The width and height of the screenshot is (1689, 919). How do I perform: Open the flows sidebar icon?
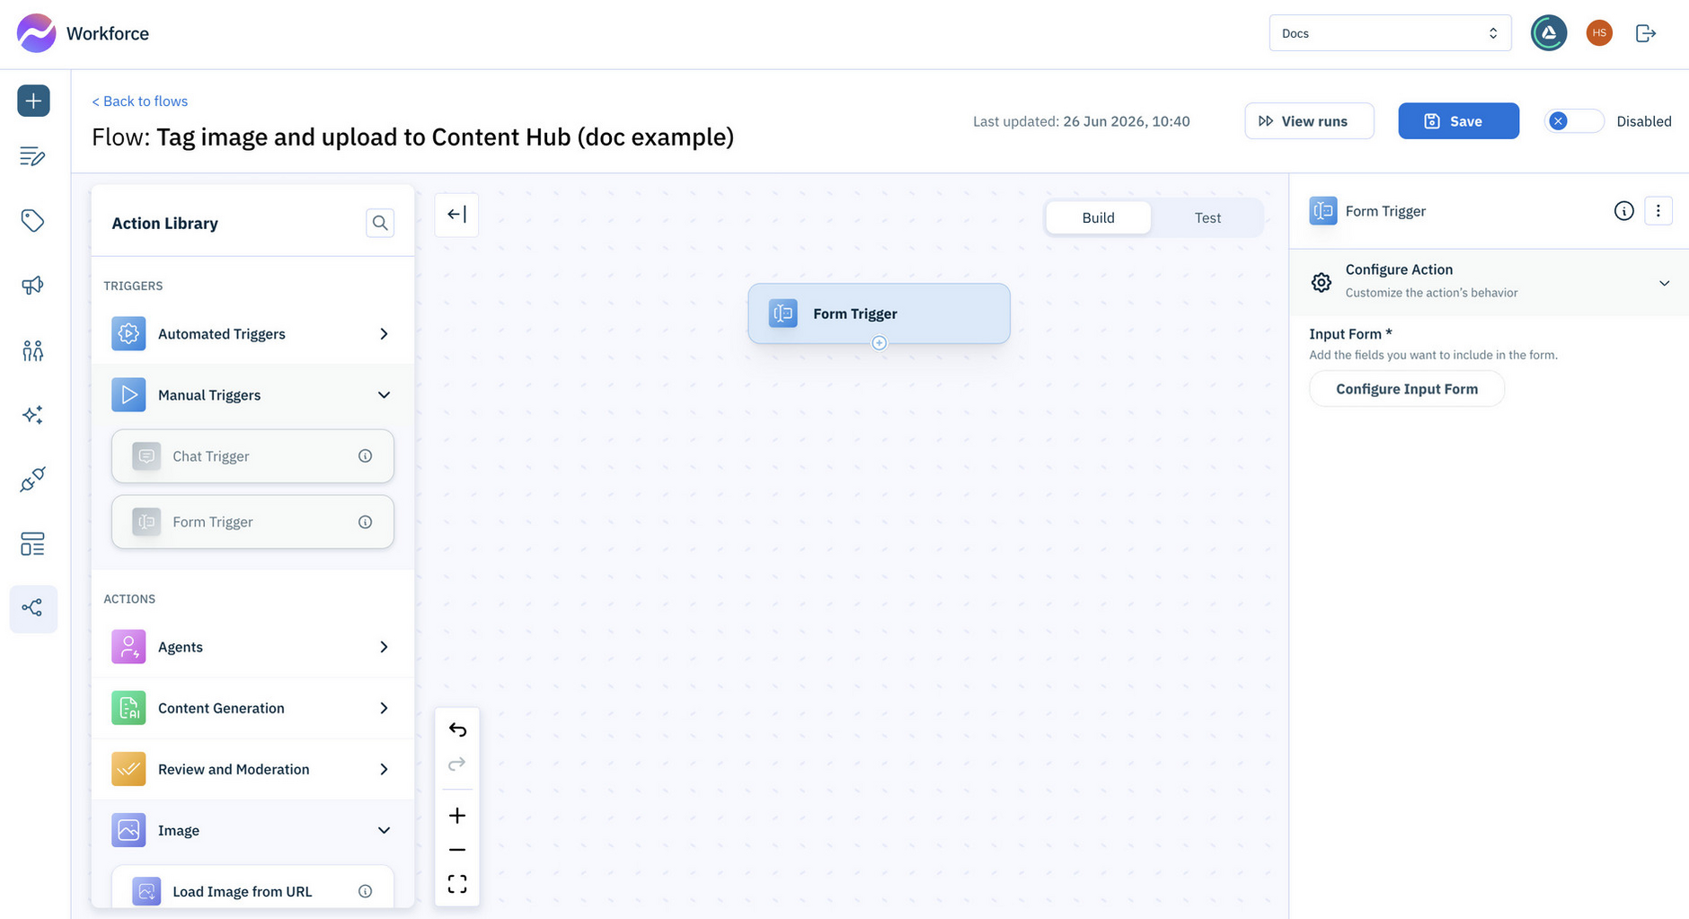pos(33,609)
